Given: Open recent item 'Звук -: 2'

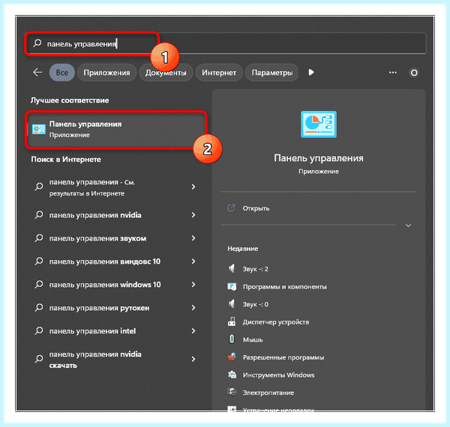Looking at the screenshot, I should pos(256,269).
